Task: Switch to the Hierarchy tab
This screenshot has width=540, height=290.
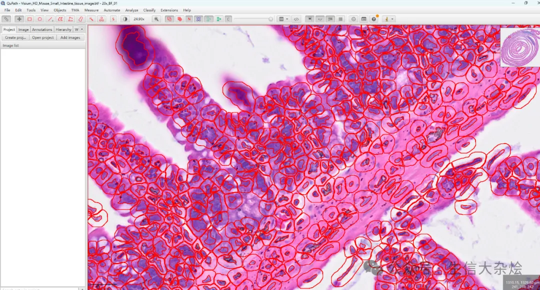Action: tap(63, 29)
